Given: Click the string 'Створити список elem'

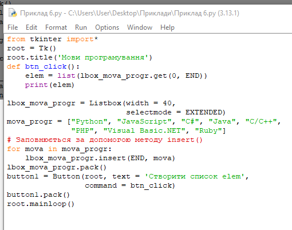Looking at the screenshot, I should pyautogui.click(x=195, y=176).
